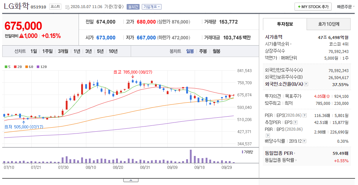
Task: Click the 저가 667,000 value
Action: [146, 38]
